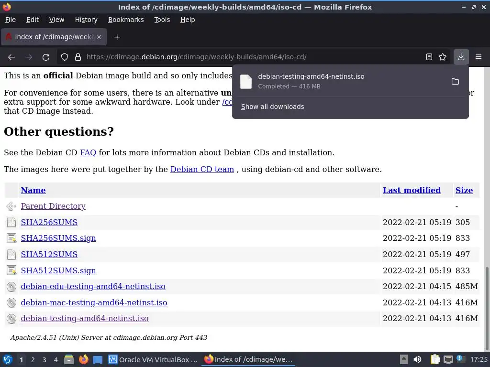The height and width of the screenshot is (367, 490).
Task: Show site security padlock info
Action: [x=78, y=57]
